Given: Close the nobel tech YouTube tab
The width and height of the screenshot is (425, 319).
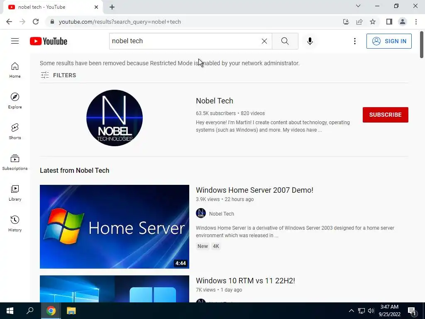Looking at the screenshot, I should 96,7.
